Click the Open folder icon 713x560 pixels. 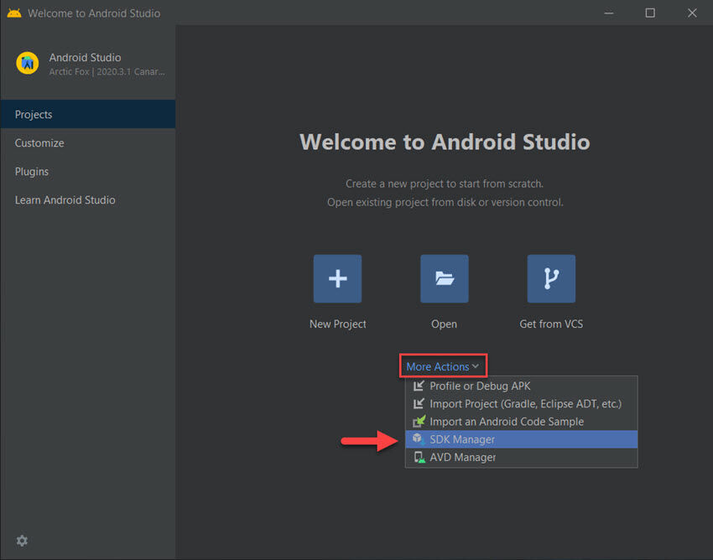[444, 278]
